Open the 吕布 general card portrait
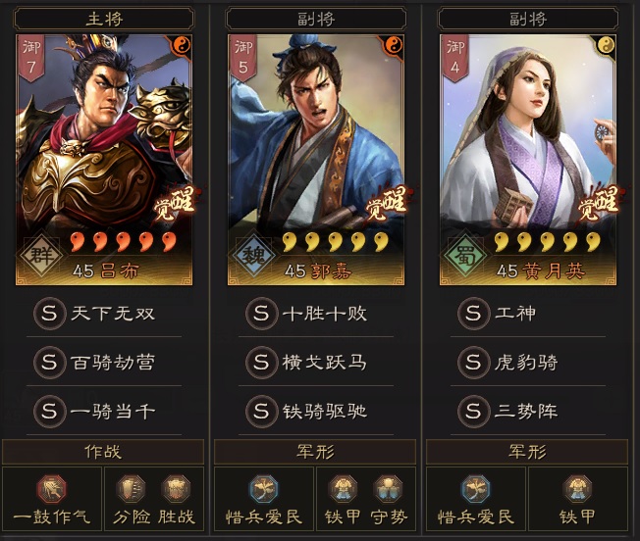The height and width of the screenshot is (541, 640). pyautogui.click(x=104, y=160)
